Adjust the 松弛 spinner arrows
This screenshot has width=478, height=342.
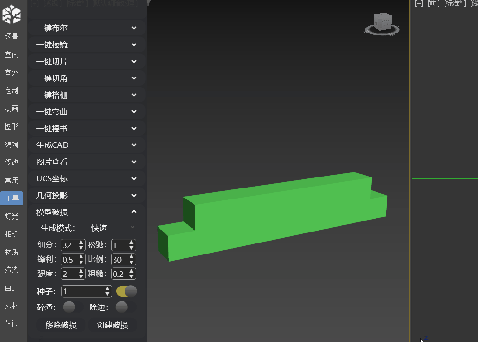tap(131, 245)
